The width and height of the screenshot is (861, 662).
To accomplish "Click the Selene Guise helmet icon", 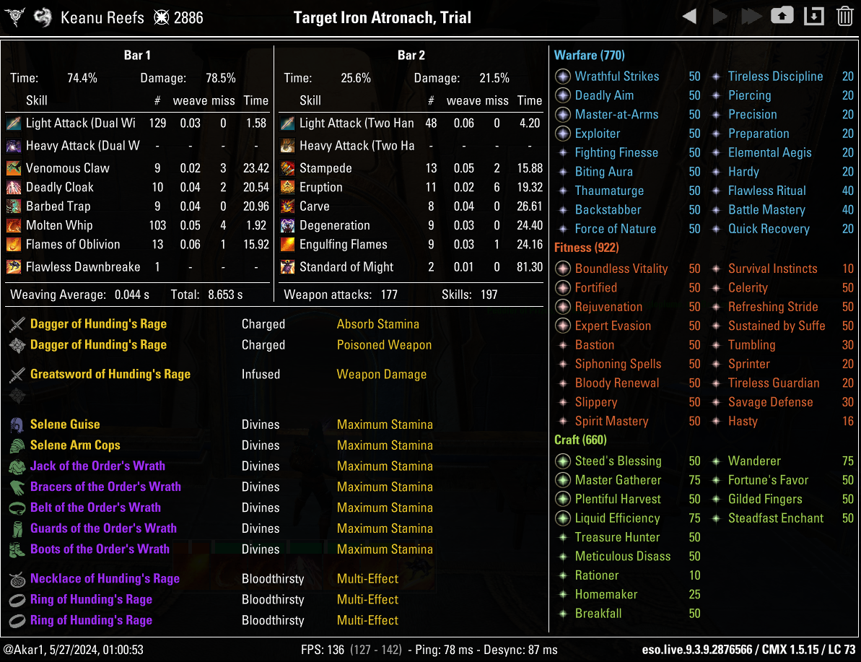I will click(17, 424).
